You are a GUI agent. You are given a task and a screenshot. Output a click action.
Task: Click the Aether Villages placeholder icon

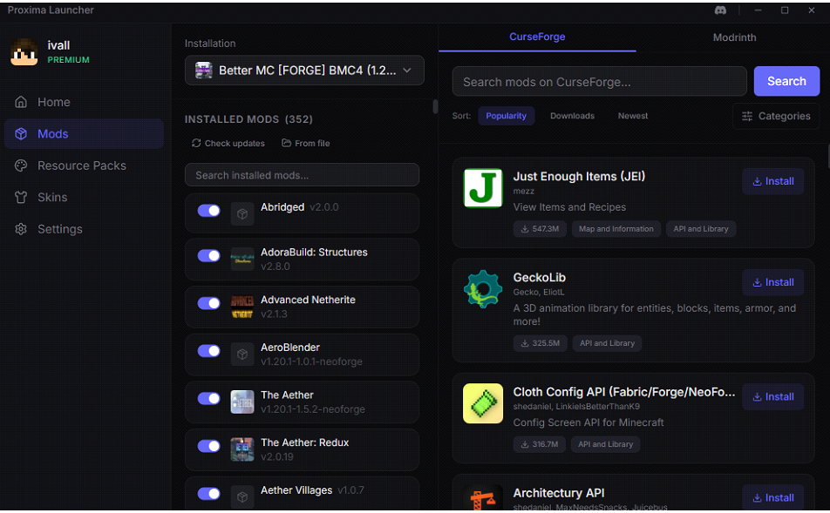coord(242,496)
